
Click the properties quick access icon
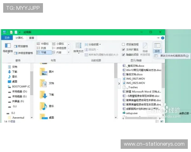point(11,32)
